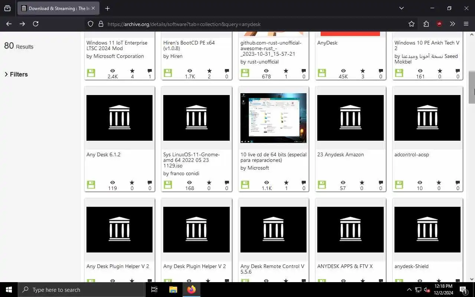The height and width of the screenshot is (297, 475).
Task: Open the Any Desk 6.1.2 thumbnail
Action: pos(119,118)
